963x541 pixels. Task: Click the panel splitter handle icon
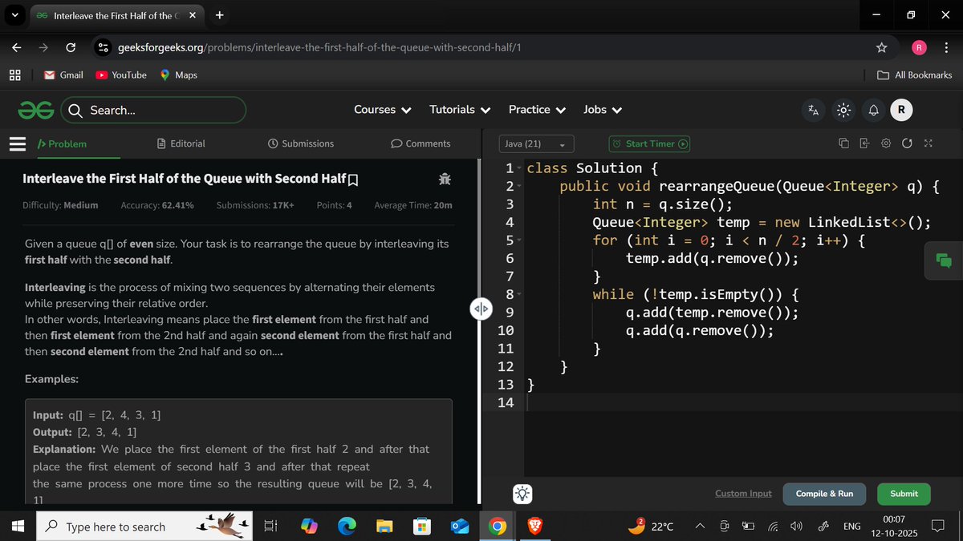[x=481, y=309]
